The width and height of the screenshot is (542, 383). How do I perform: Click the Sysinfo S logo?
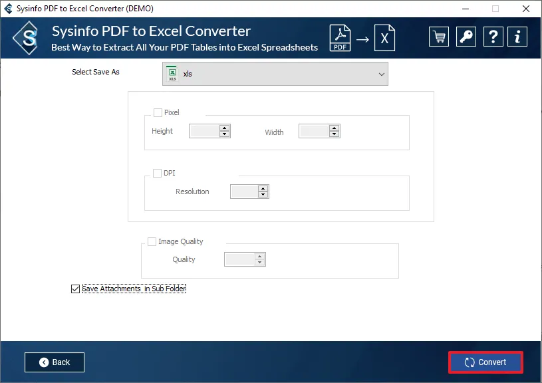pos(29,38)
